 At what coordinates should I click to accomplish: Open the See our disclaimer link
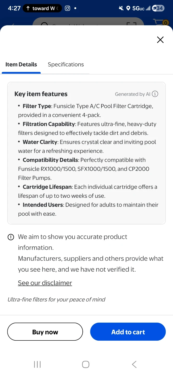click(45, 283)
